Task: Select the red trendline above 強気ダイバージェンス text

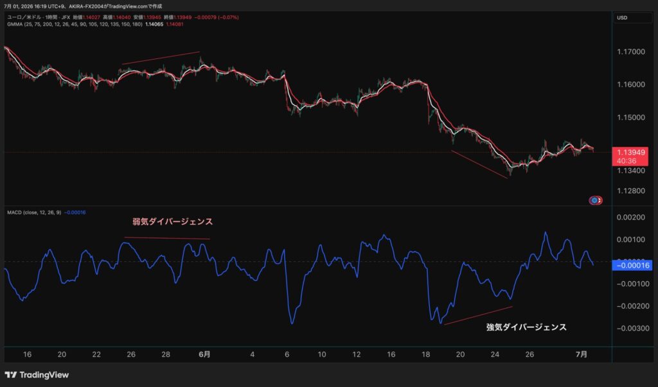Action: tap(478, 315)
